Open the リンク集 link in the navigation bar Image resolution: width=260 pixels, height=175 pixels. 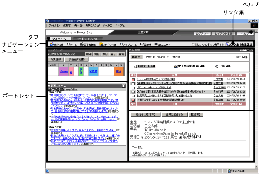(232, 44)
